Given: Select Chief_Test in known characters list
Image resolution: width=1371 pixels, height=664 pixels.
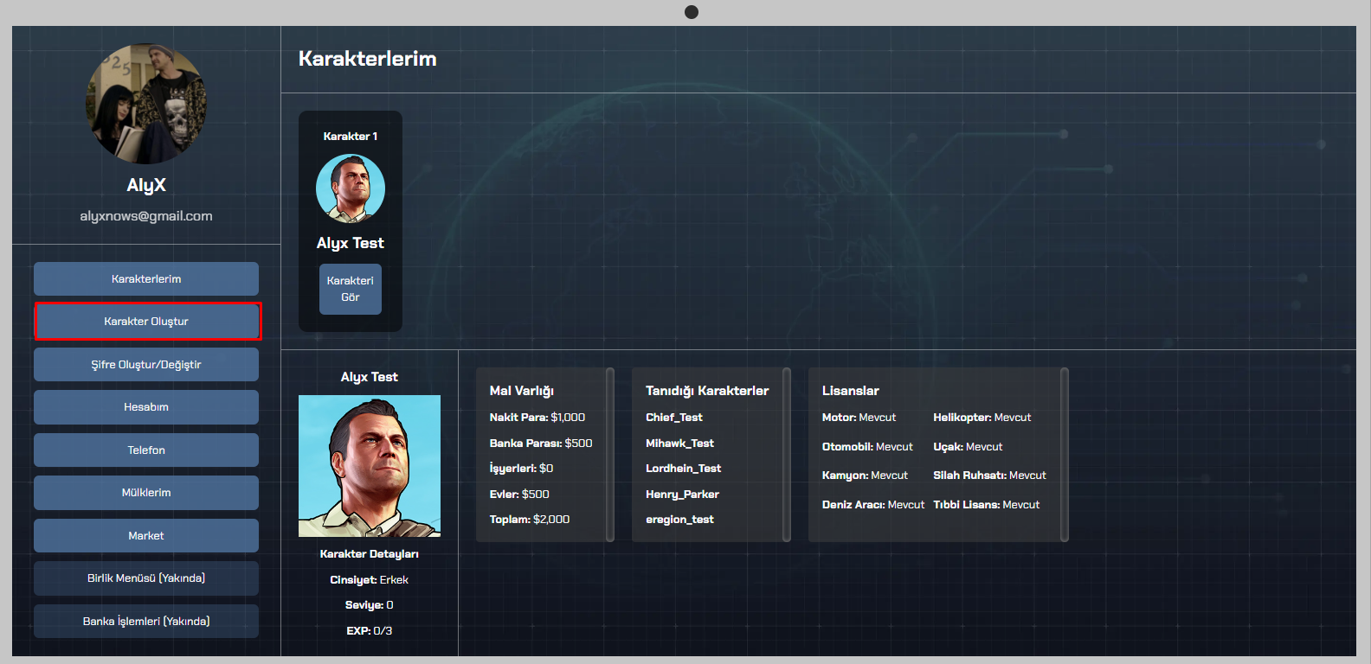Looking at the screenshot, I should 674,418.
